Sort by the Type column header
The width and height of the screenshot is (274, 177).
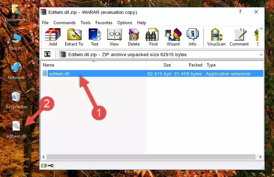(233, 65)
